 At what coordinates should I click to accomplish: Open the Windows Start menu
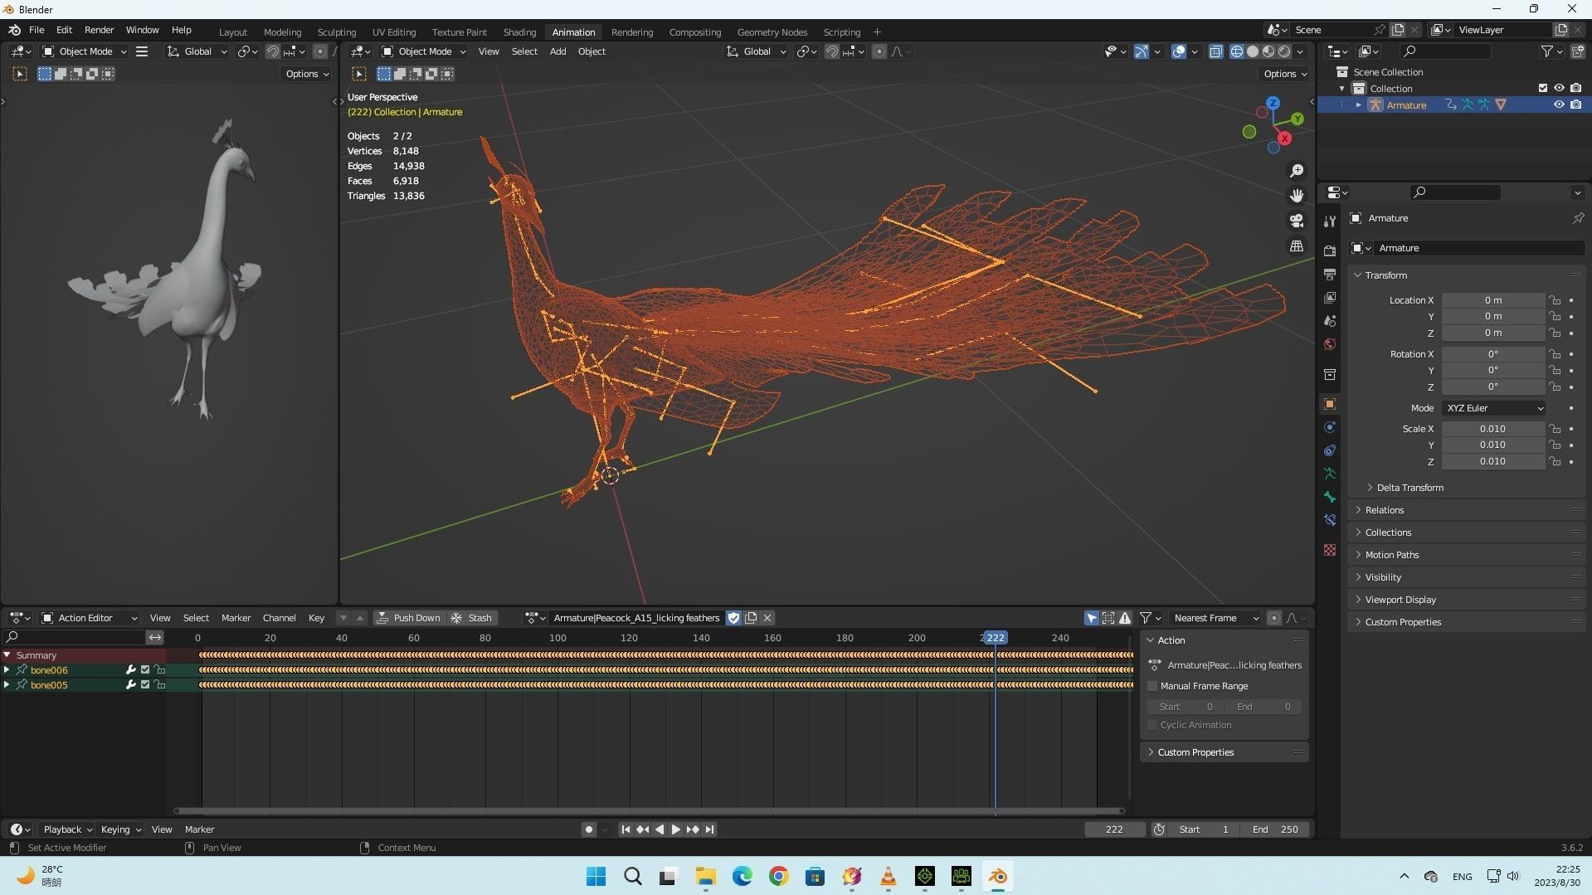[x=596, y=877]
